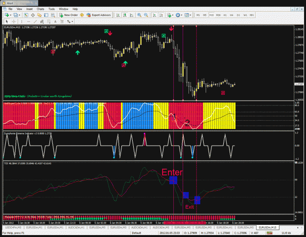Select the Text (A) tool
This screenshot has height=237, width=306.
55,22
